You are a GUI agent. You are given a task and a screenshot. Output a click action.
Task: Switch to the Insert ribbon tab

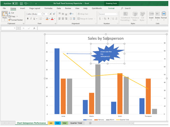click(x=23, y=8)
